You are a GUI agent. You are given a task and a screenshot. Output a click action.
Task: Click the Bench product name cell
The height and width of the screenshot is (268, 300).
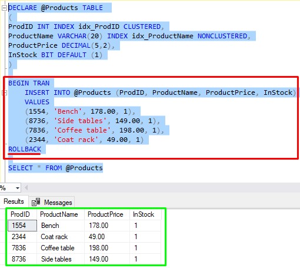(61, 226)
